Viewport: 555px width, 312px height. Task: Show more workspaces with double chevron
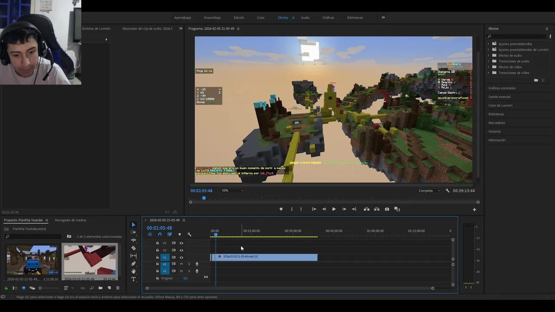point(383,18)
